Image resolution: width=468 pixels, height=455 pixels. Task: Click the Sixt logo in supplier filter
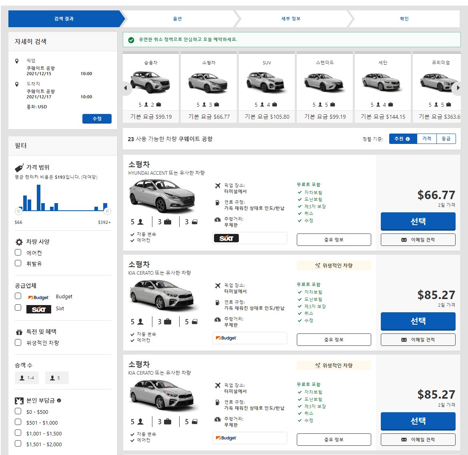(x=39, y=309)
